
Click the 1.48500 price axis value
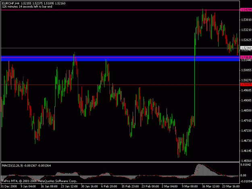(x=246, y=110)
